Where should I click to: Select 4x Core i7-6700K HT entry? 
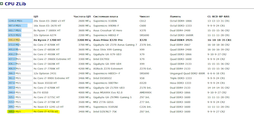47,88
